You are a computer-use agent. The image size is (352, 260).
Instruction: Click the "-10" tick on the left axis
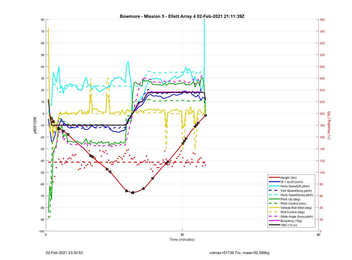(42, 125)
